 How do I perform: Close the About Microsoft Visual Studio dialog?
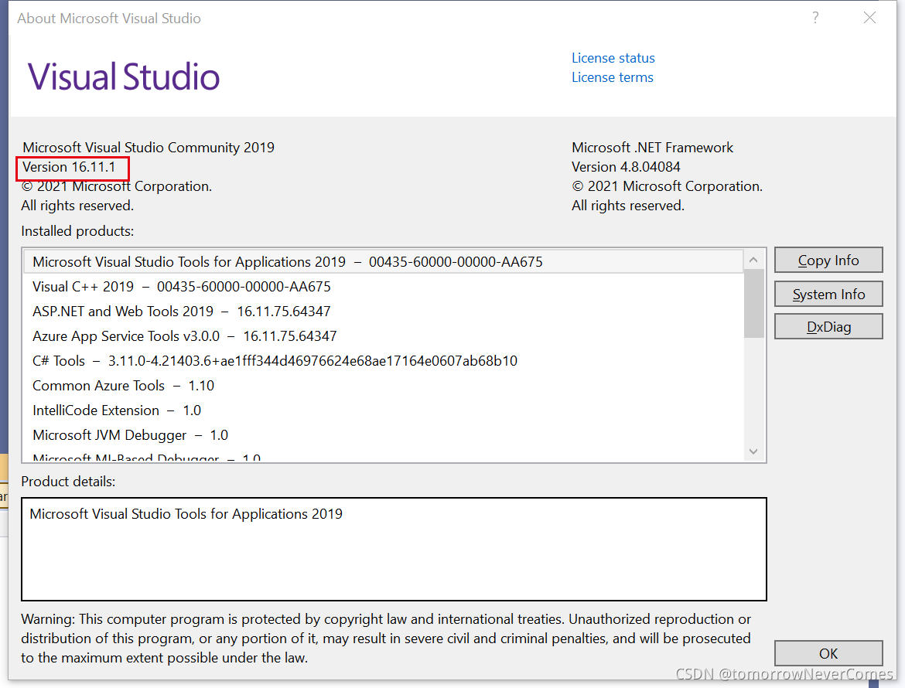(x=869, y=18)
